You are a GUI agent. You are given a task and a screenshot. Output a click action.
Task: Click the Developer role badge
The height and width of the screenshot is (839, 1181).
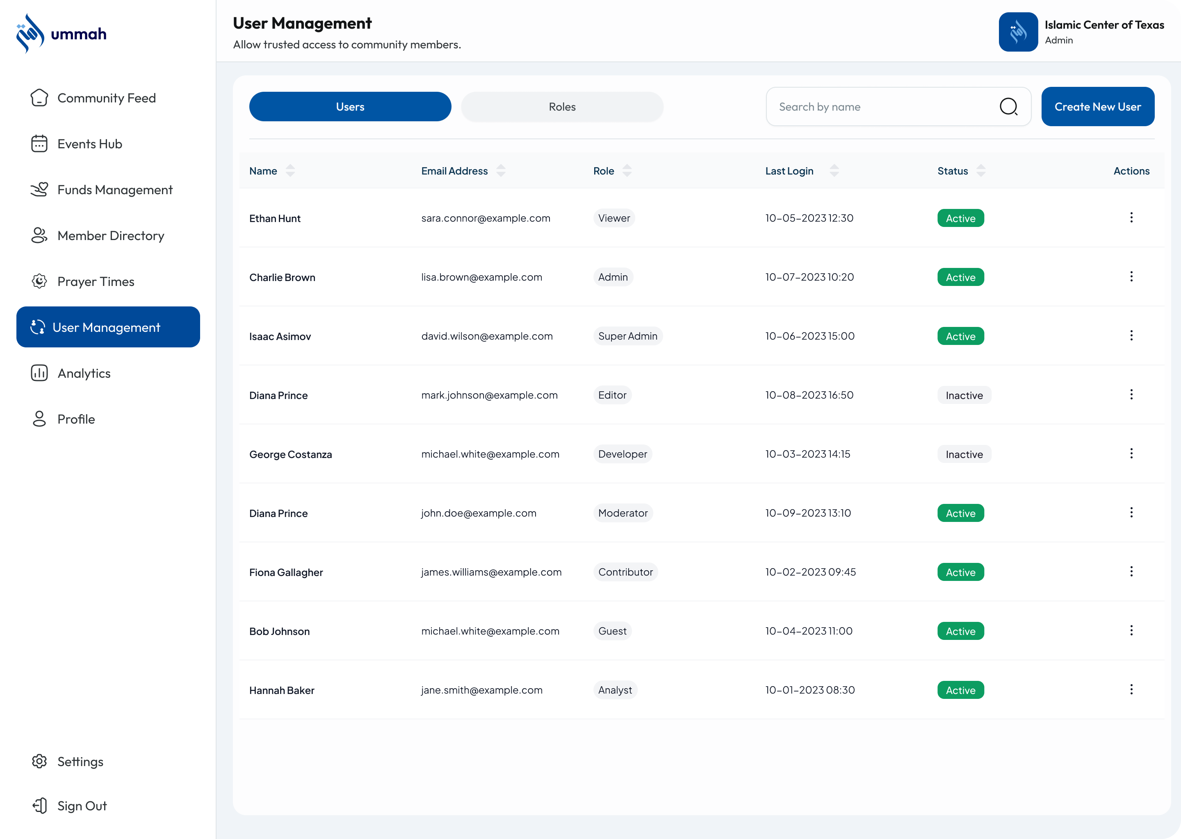[x=622, y=454]
